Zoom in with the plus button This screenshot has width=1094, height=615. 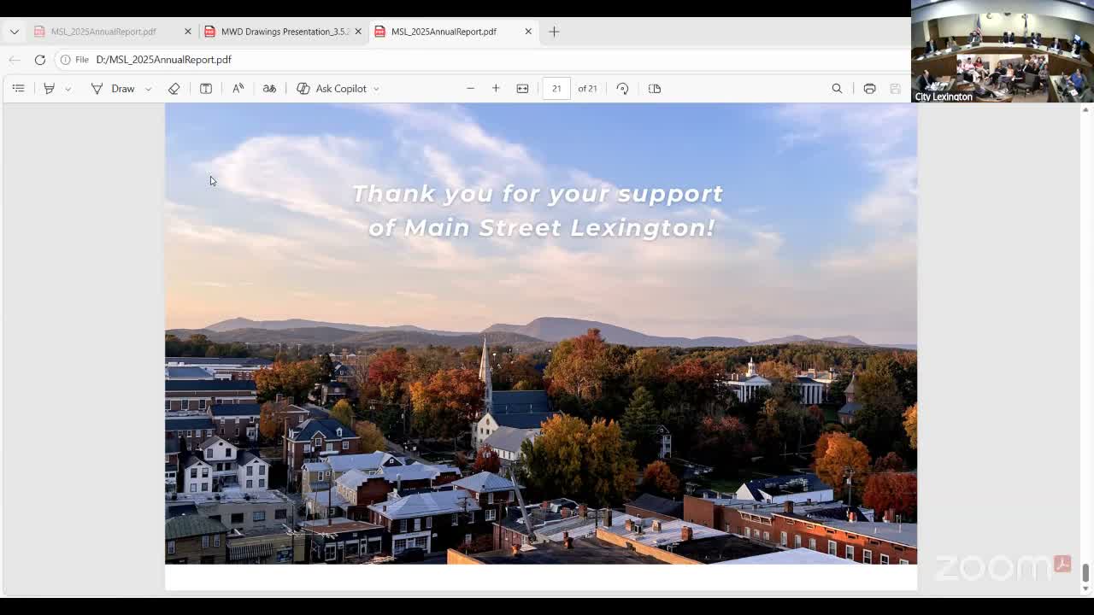tap(496, 89)
